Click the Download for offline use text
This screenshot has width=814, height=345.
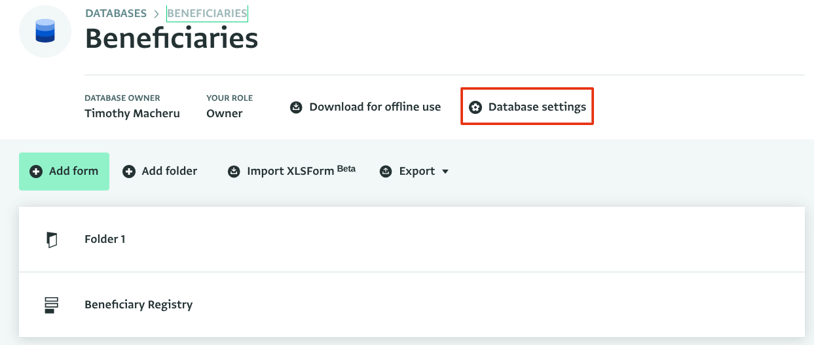[x=375, y=107]
